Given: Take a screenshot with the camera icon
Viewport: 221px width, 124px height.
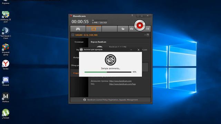Looking at the screenshot, I should 132,29.
